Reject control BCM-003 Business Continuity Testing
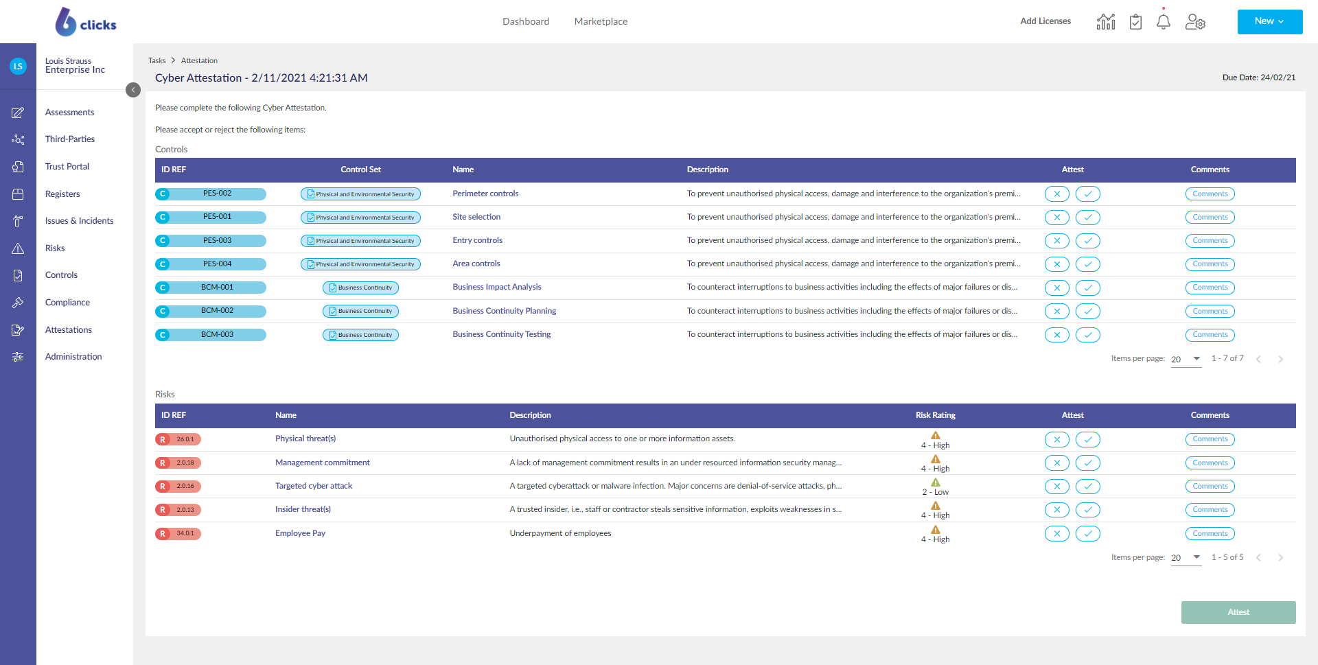Viewport: 1318px width, 665px height. (1057, 335)
